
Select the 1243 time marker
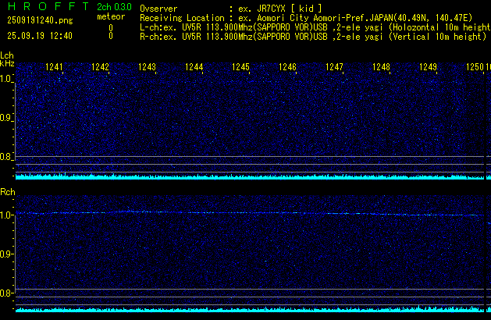(148, 68)
